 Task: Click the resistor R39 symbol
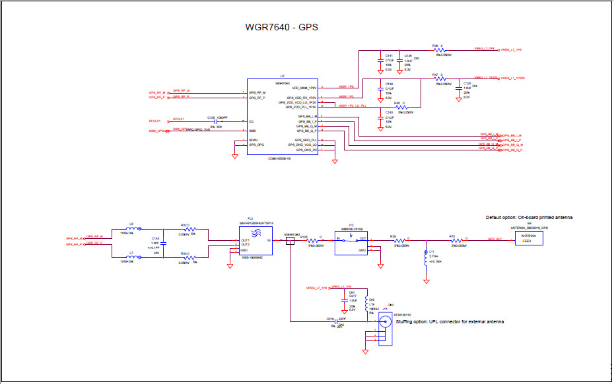pyautogui.click(x=401, y=241)
